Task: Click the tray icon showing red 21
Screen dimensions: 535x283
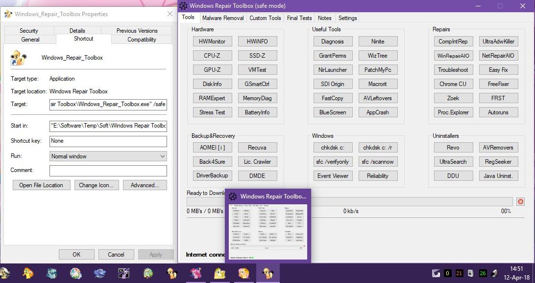Action: [x=459, y=273]
